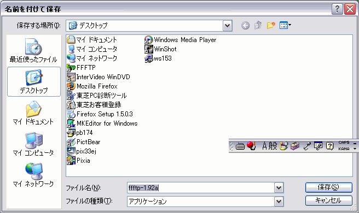359x213 pixels.
Task: Create a new folder
Action: click(271, 25)
